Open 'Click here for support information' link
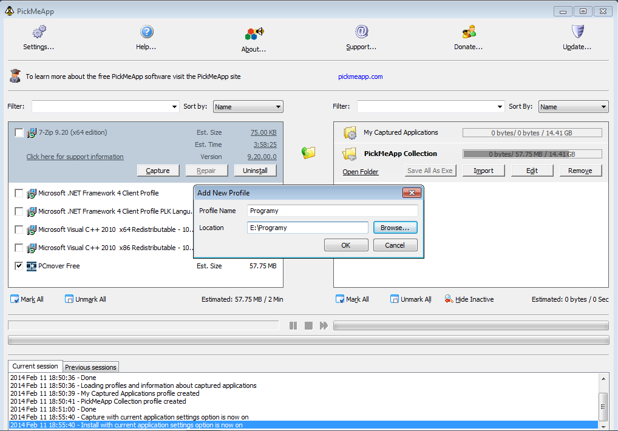The height and width of the screenshot is (431, 618). (x=75, y=157)
